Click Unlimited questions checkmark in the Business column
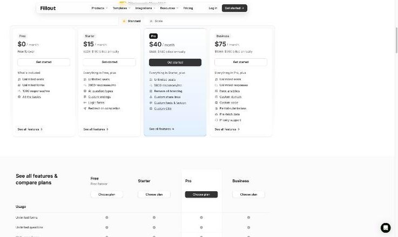Image resolution: width=398 pixels, height=237 pixels. (248, 227)
